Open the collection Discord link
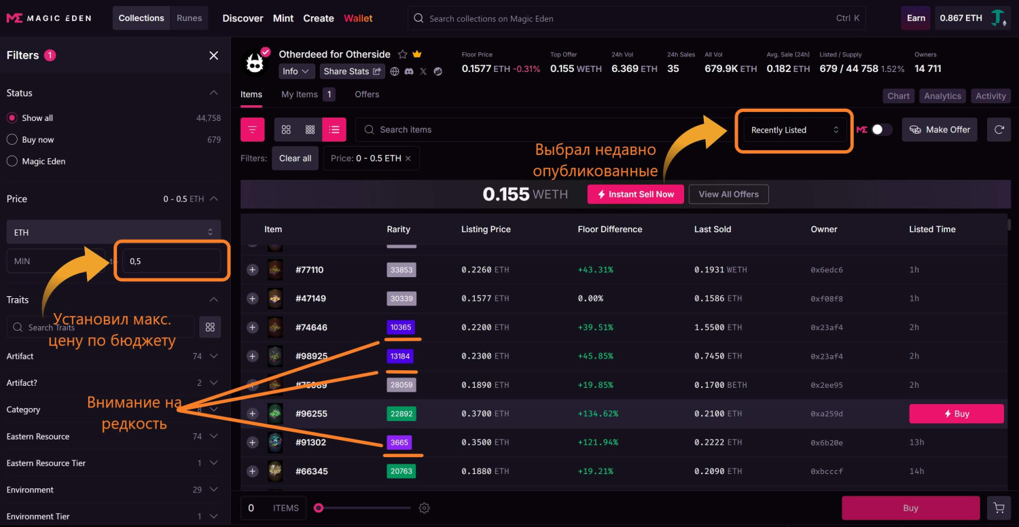The width and height of the screenshot is (1019, 527). tap(409, 71)
